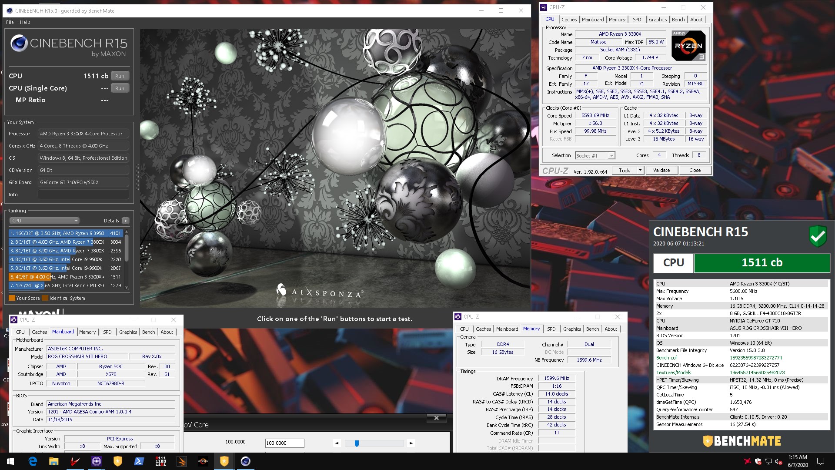Click the Cinebench title bar app icon
The height and width of the screenshot is (470, 835).
9,11
